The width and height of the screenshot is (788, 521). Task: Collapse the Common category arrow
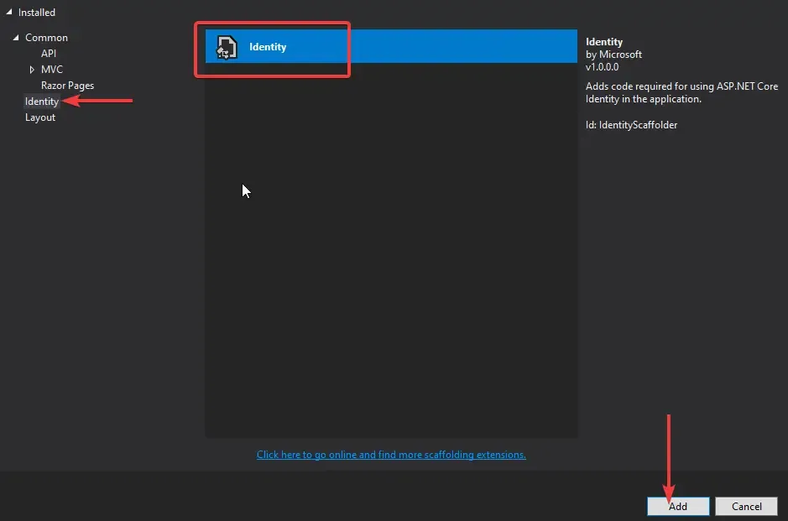[x=18, y=37]
